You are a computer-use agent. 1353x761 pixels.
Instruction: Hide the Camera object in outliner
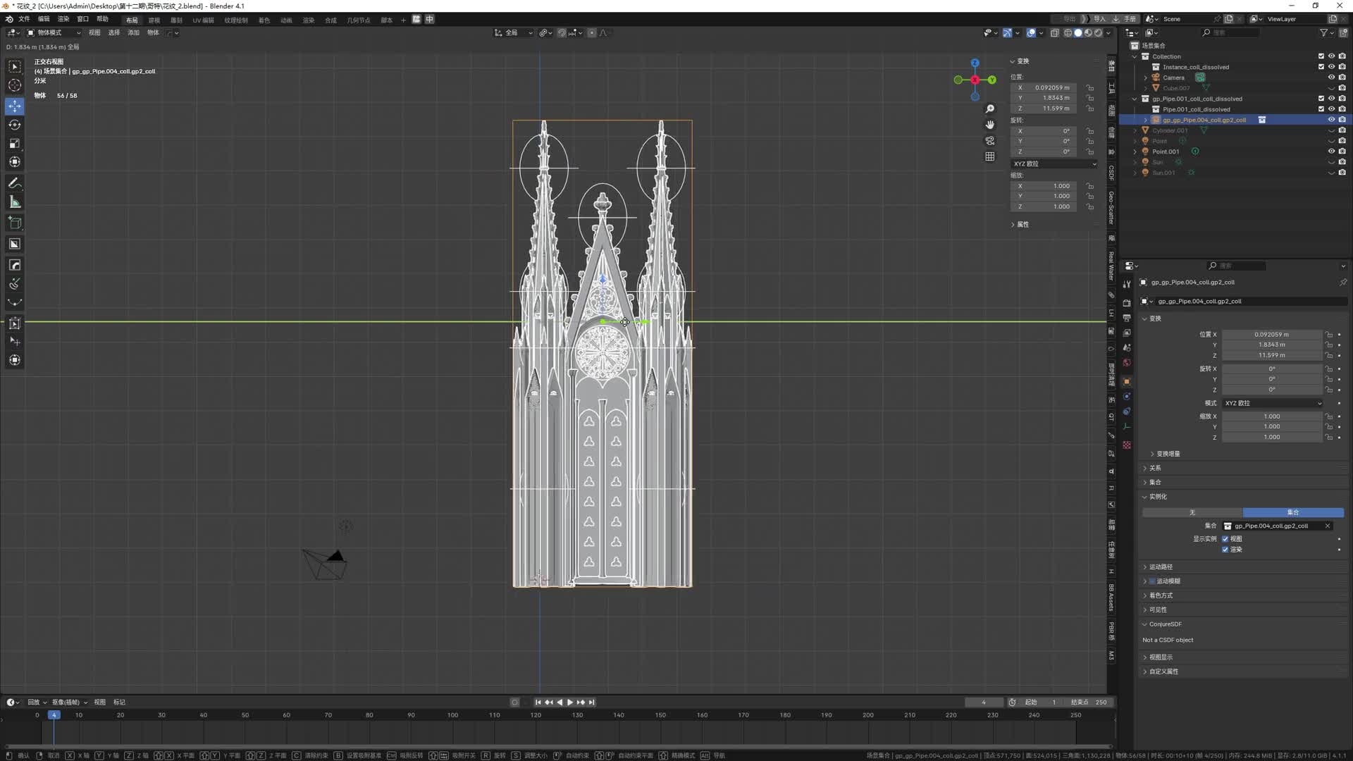[x=1331, y=78]
